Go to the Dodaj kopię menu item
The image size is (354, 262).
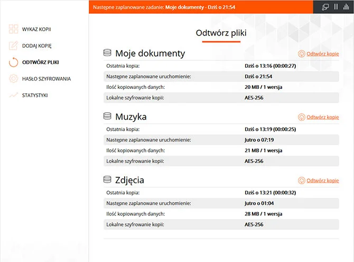(36, 46)
